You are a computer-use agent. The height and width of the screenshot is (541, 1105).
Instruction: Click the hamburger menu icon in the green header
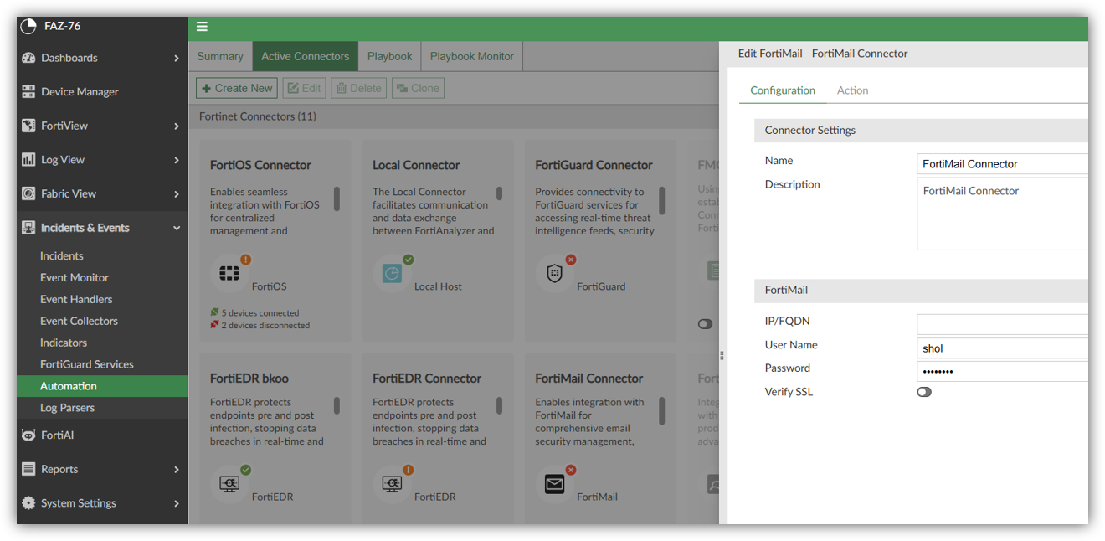point(202,27)
